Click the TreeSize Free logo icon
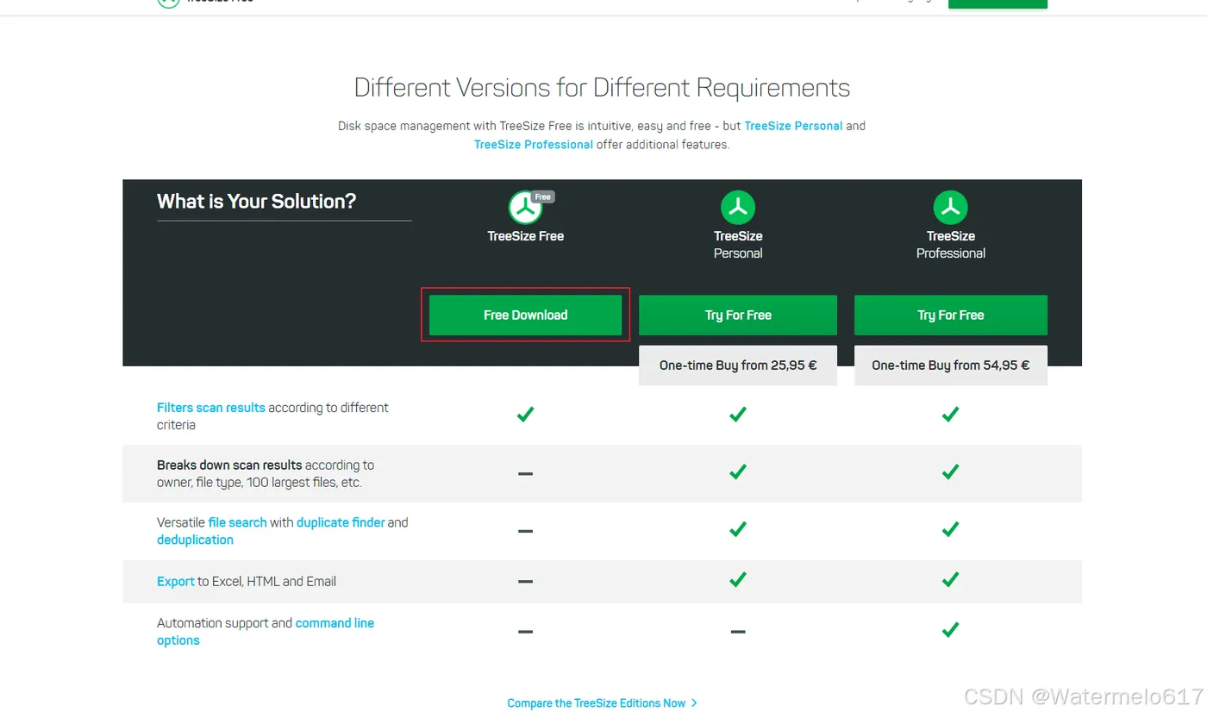Screen dimensions: 1207x718 pos(525,208)
